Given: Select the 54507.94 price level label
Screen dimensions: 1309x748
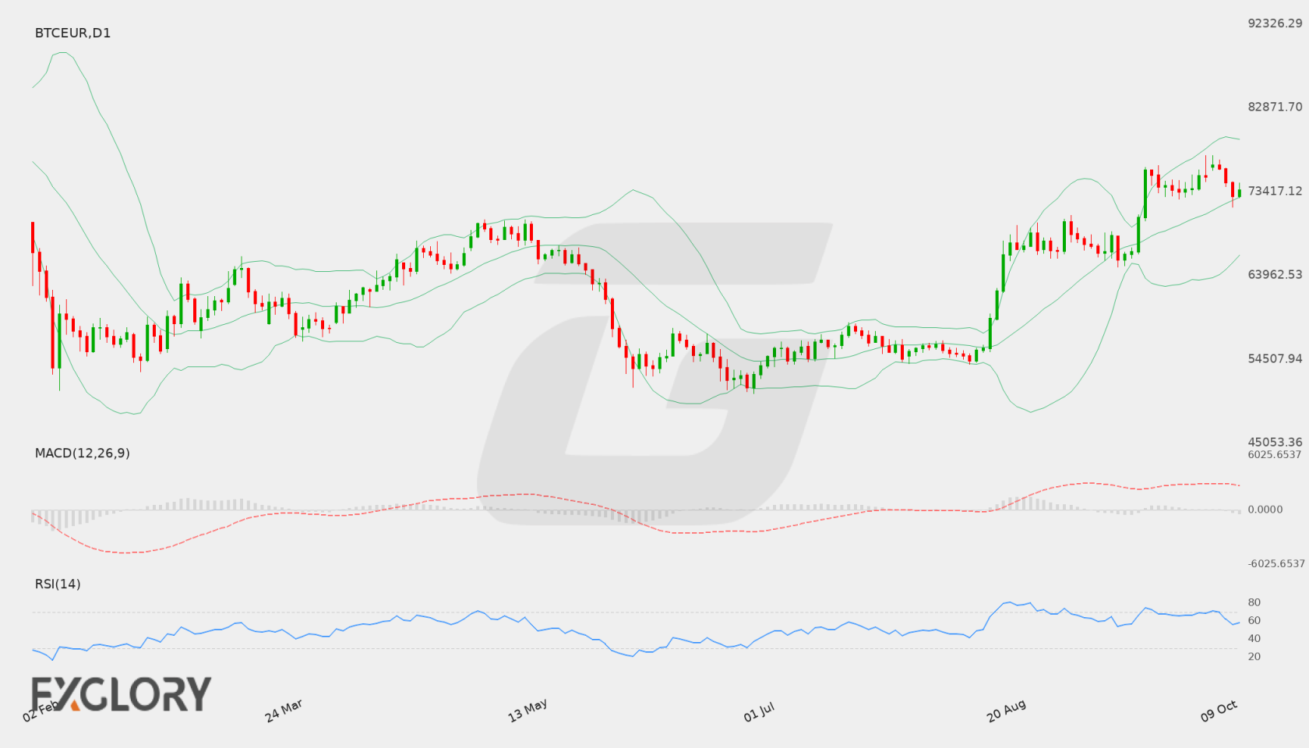Looking at the screenshot, I should 1275,358.
